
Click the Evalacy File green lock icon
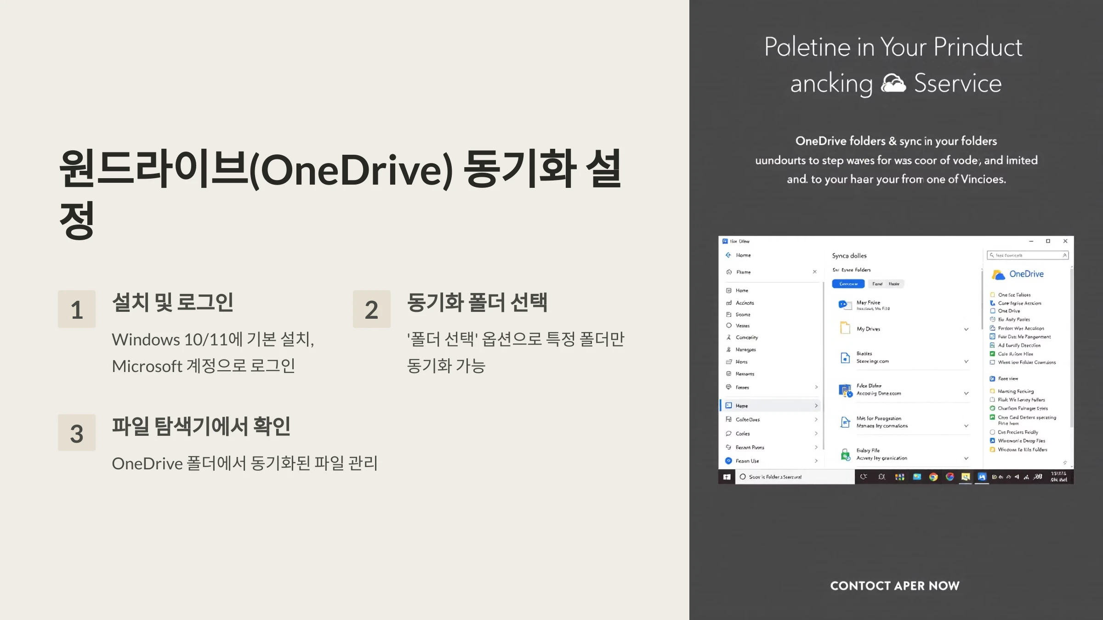pyautogui.click(x=845, y=454)
